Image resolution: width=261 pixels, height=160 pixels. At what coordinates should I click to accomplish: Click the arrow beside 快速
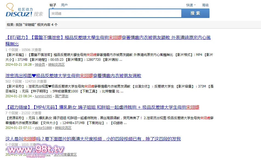click(x=195, y=5)
